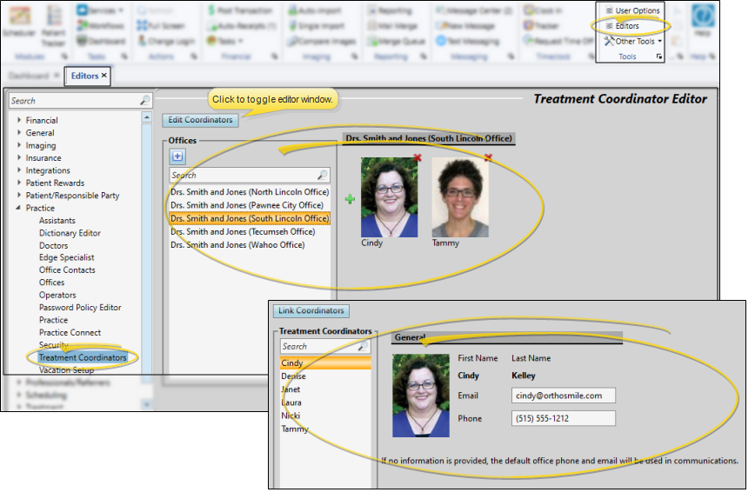
Task: Remove Tammy with the red X icon
Action: (x=488, y=157)
